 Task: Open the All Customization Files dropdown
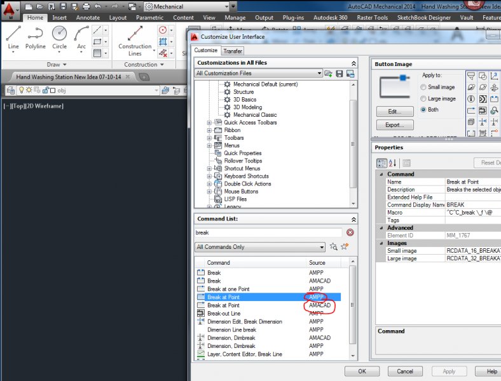(x=259, y=74)
